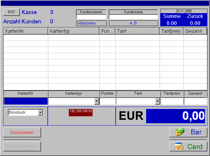Click the KartenNr input field
The width and height of the screenshot is (210, 156).
coord(25,101)
